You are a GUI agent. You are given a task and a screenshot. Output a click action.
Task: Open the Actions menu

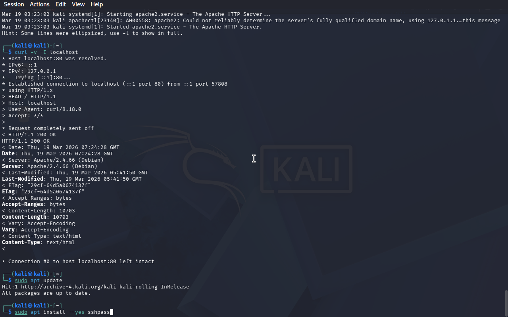(40, 4)
